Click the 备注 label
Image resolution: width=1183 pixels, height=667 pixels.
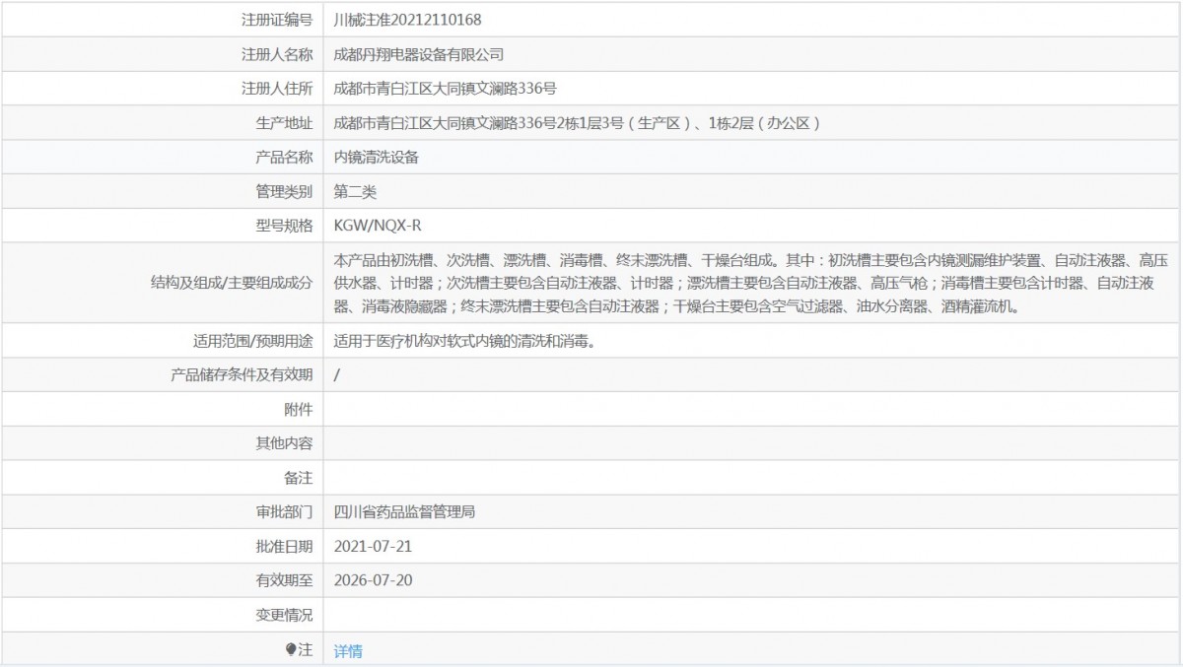point(299,478)
